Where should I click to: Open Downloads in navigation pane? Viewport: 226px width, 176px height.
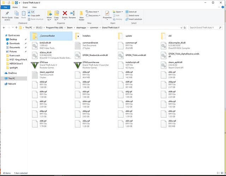(14, 43)
